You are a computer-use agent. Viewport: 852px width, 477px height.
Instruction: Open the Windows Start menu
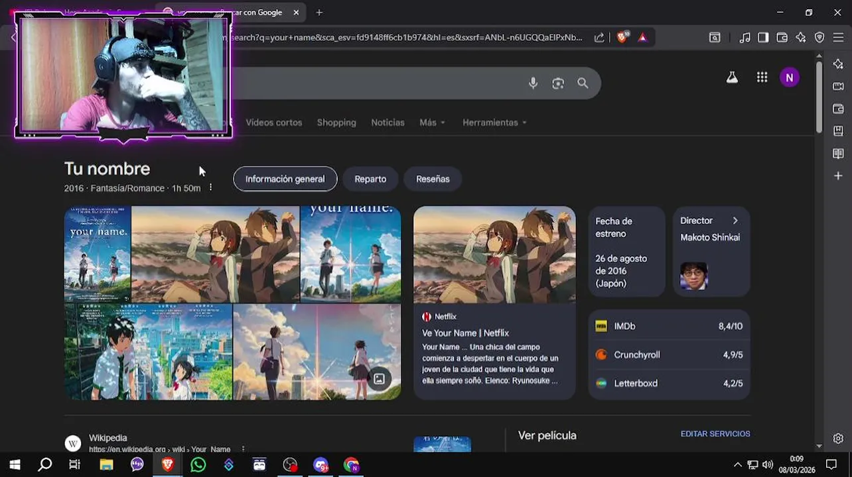point(15,464)
